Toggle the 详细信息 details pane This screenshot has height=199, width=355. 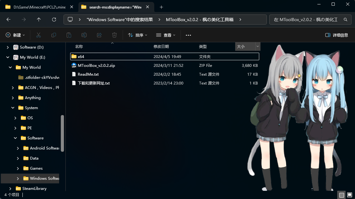(x=337, y=35)
